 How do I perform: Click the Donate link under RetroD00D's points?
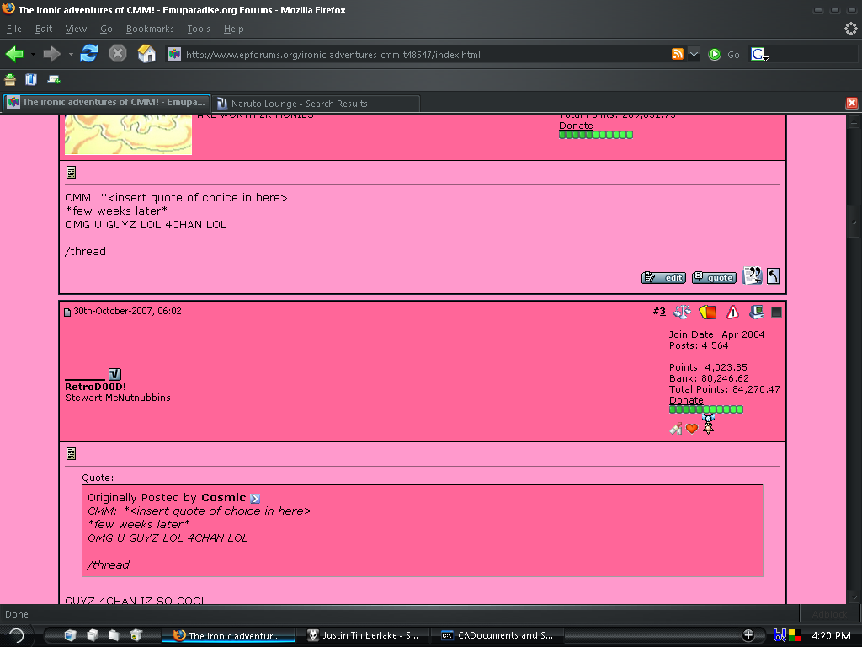click(686, 400)
